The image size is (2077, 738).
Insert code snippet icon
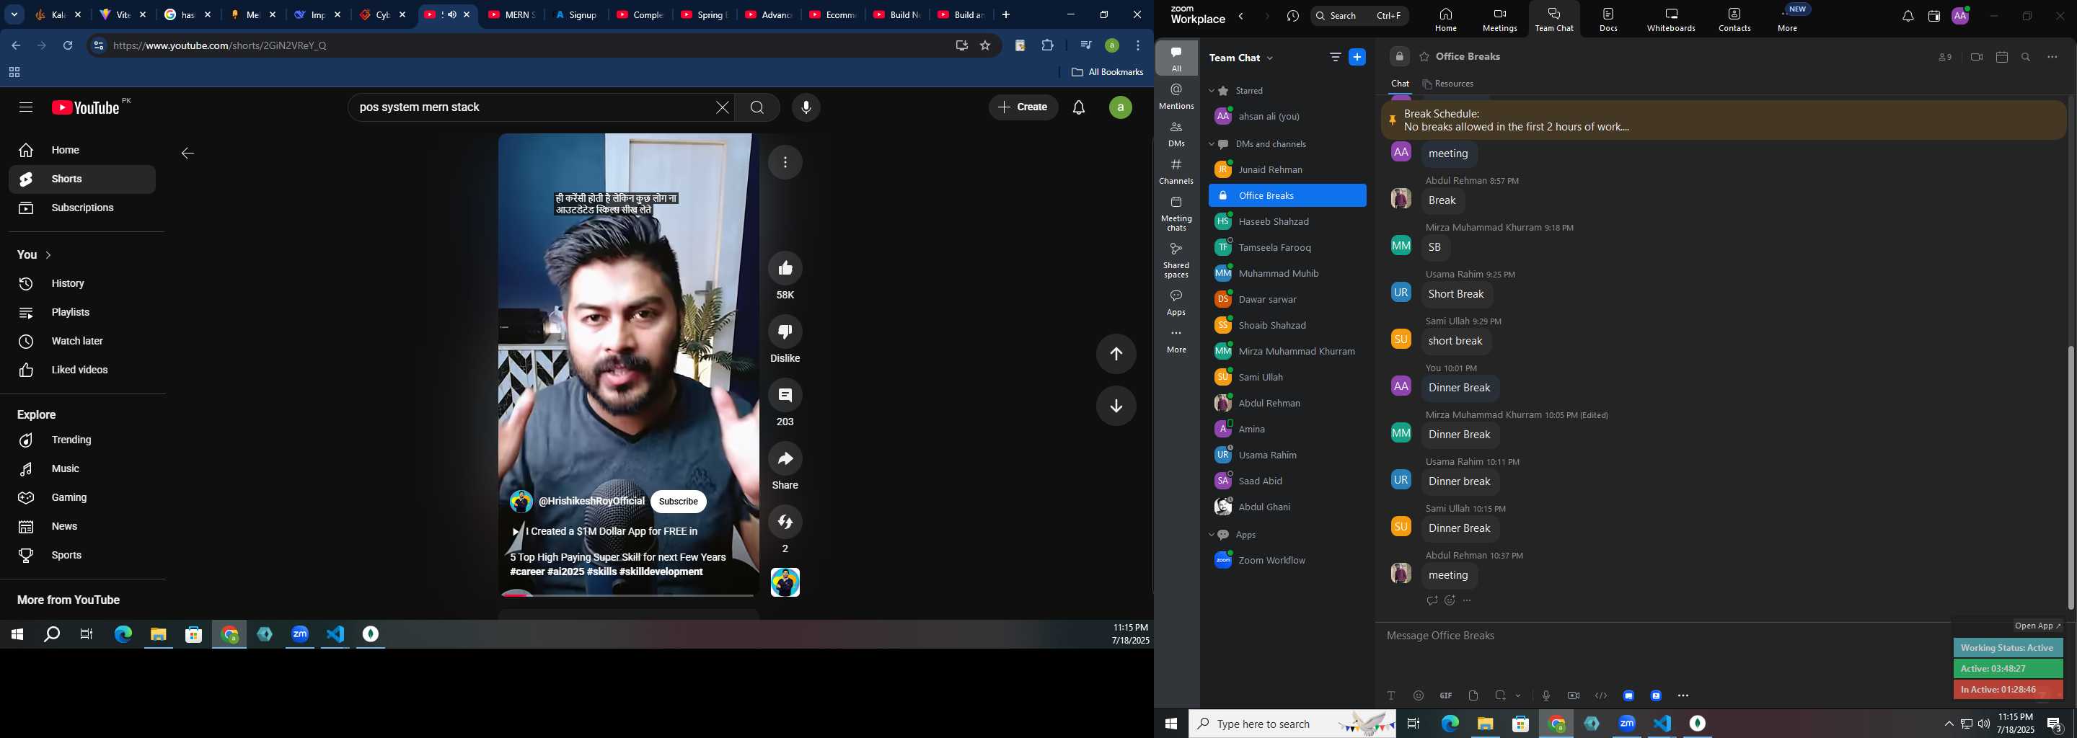[1600, 695]
